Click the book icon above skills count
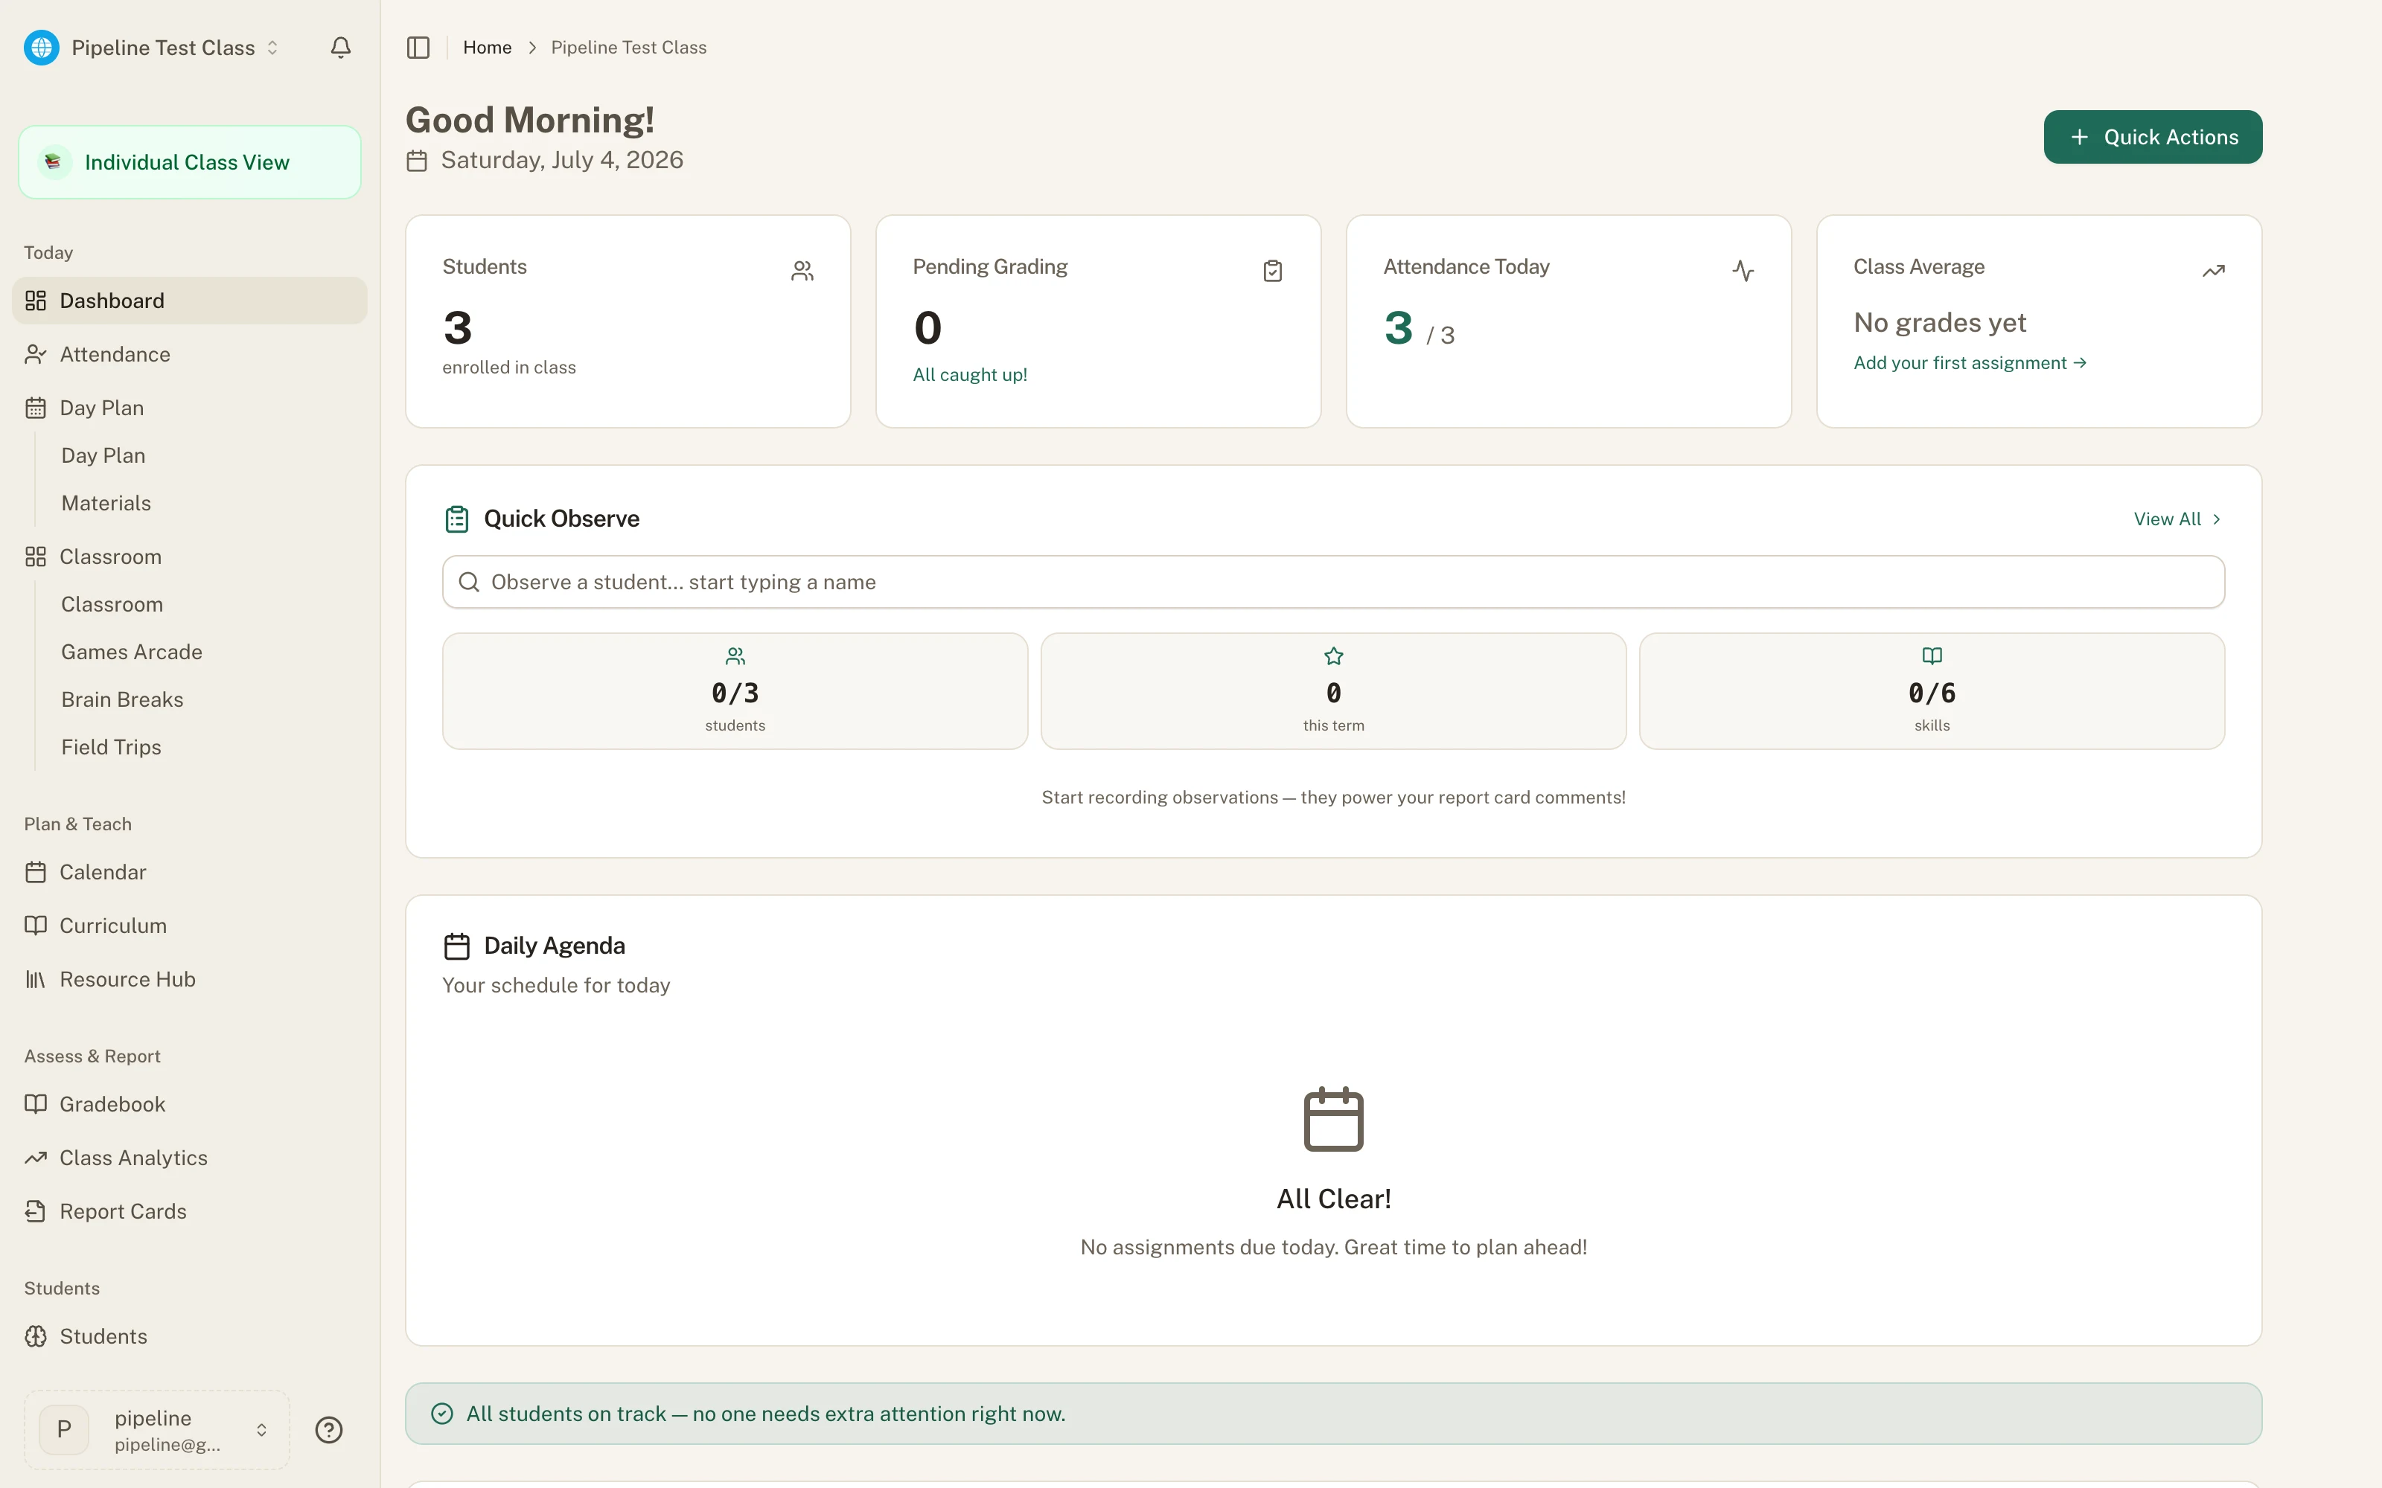This screenshot has height=1488, width=2382. tap(1932, 656)
